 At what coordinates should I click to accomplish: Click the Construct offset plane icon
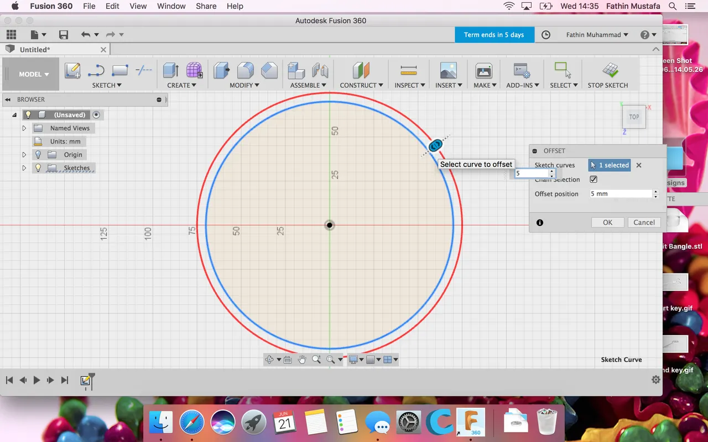click(361, 70)
